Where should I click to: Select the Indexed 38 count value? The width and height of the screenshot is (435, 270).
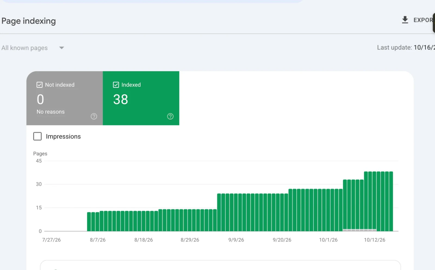[x=120, y=99]
